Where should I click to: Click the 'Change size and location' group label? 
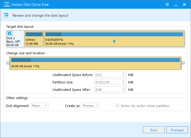pyautogui.click(x=25, y=53)
